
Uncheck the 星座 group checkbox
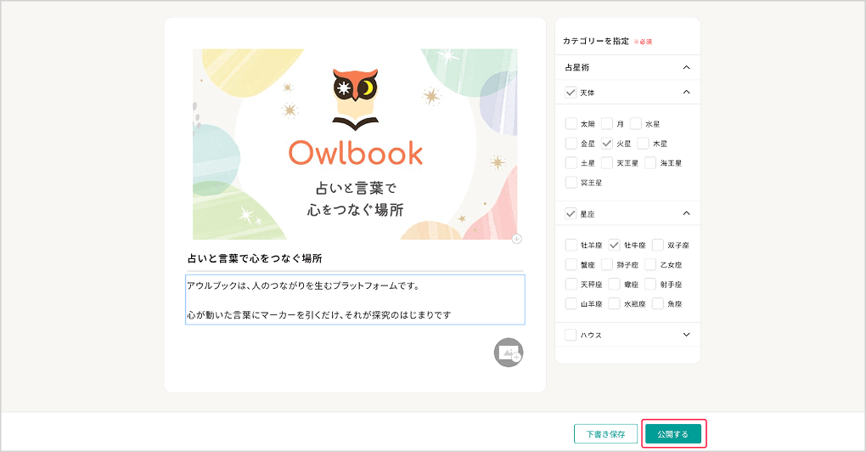(x=571, y=213)
